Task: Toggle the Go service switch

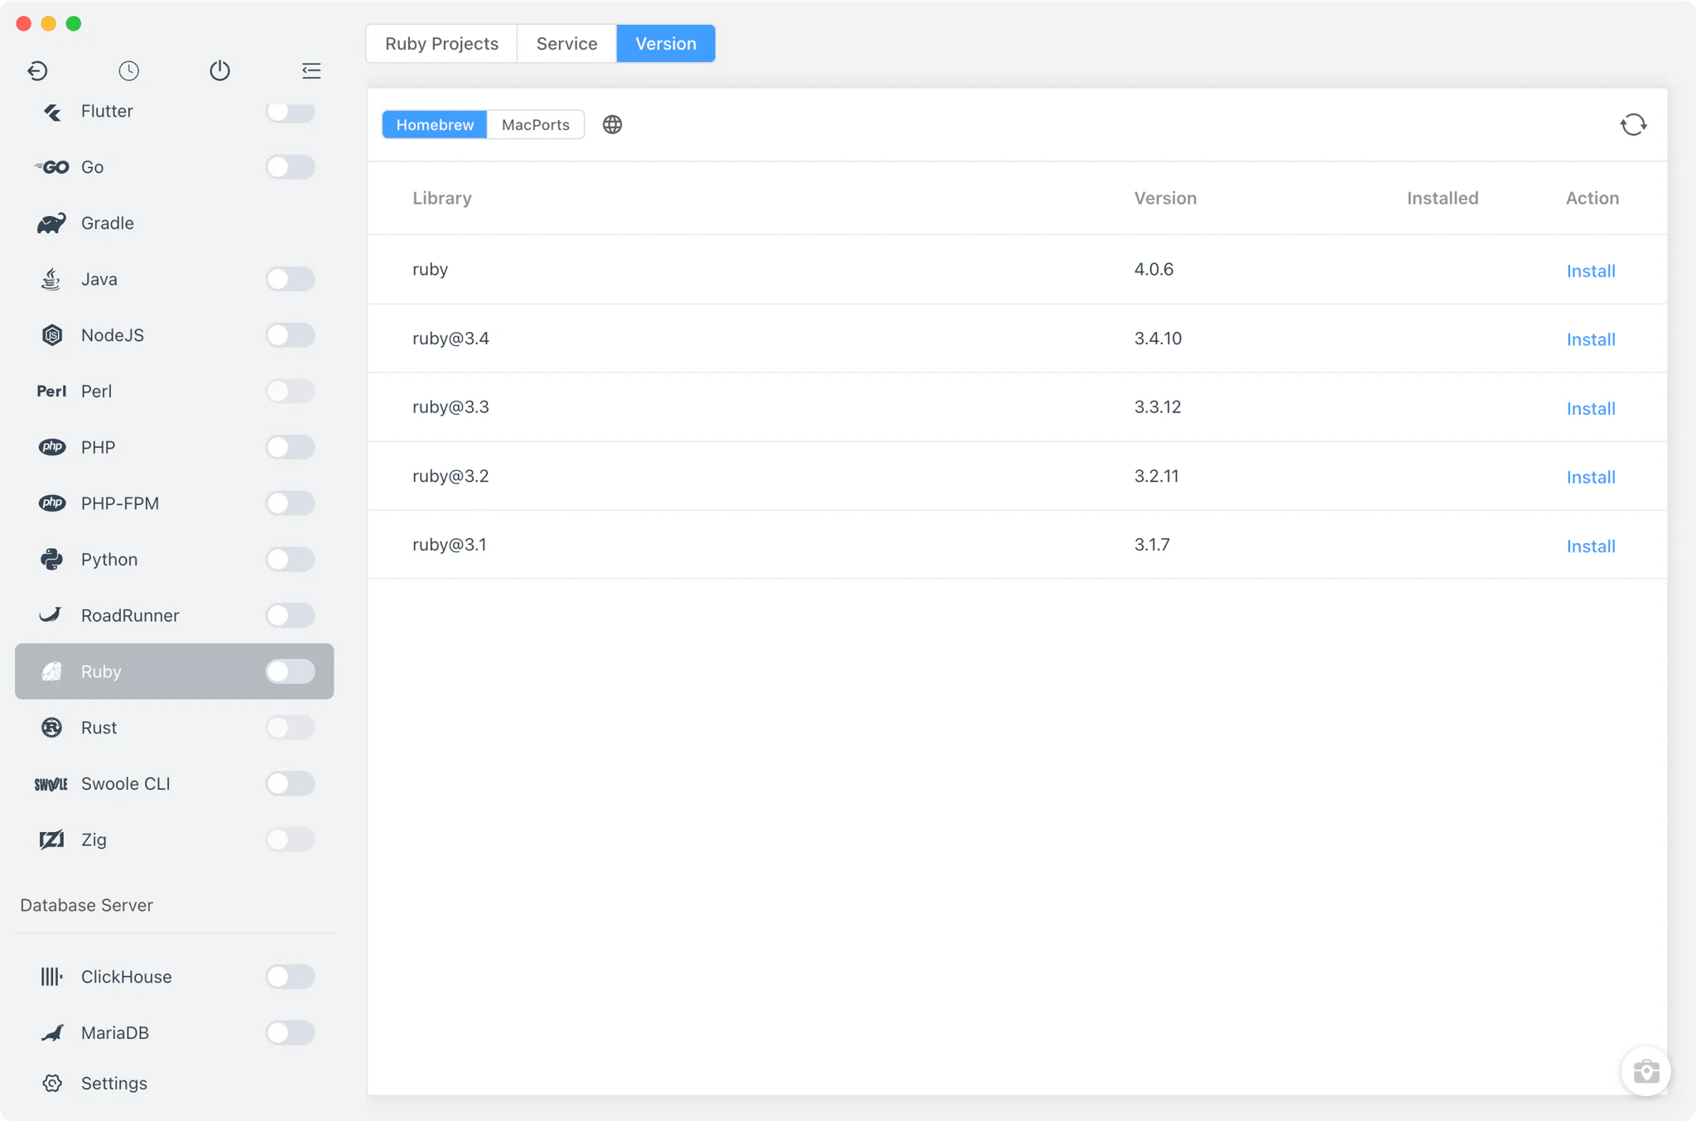Action: pyautogui.click(x=290, y=167)
